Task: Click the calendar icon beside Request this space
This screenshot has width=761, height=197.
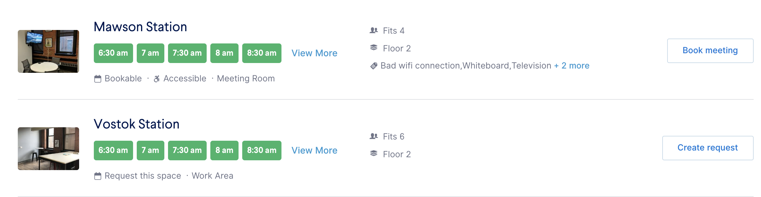Action: (x=98, y=176)
